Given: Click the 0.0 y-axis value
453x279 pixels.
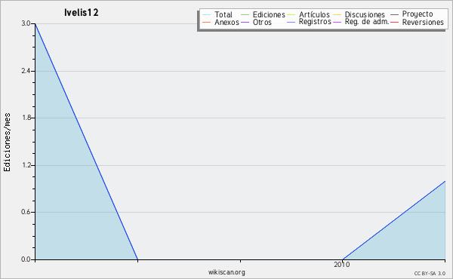Looking at the screenshot, I should [x=26, y=259].
